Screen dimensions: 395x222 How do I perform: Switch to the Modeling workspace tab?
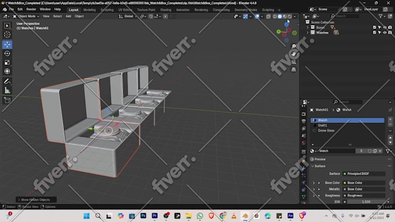click(89, 10)
